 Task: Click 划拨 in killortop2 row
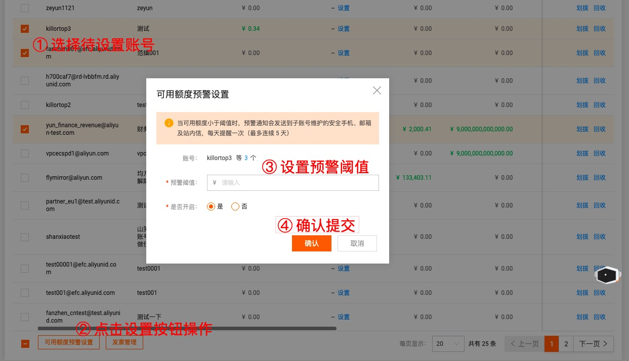click(582, 105)
